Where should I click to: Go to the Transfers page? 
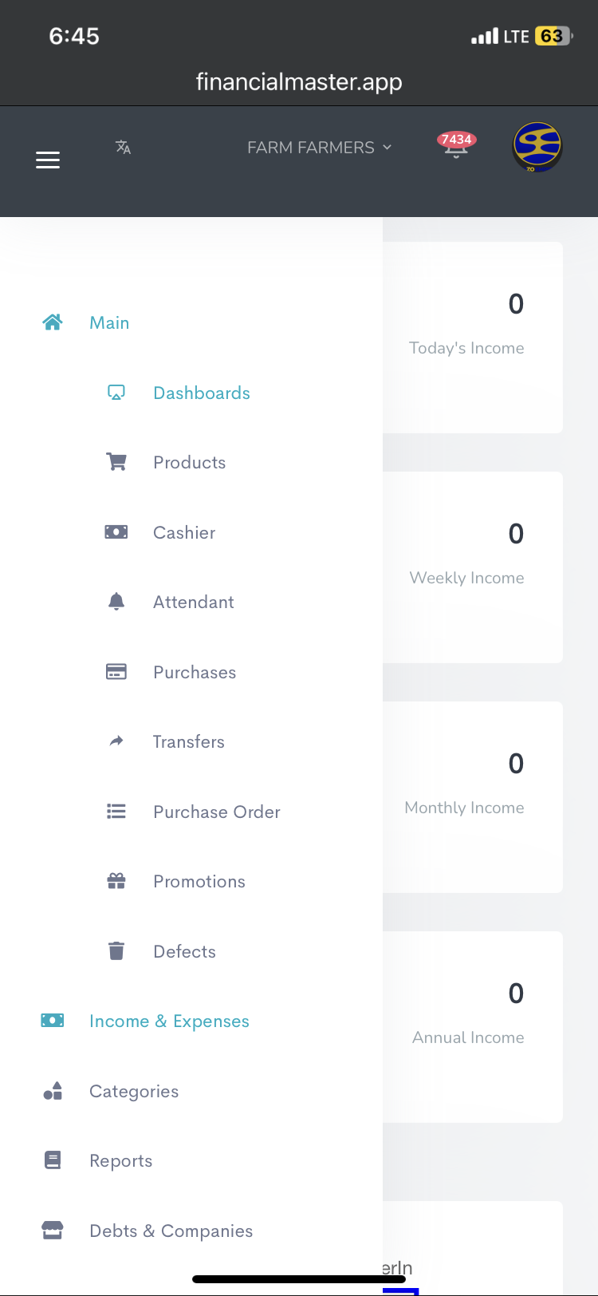tap(188, 741)
